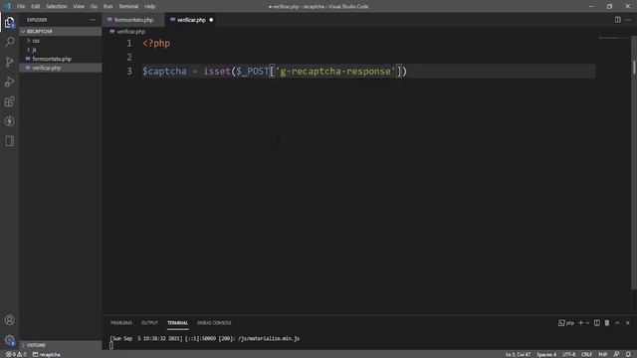Screen dimensions: 637x358
Task: Switch to the DEBUG CONSOLE tab
Action: [214, 323]
